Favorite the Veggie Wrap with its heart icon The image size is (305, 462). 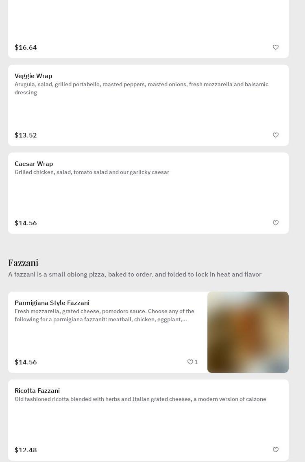point(276,135)
